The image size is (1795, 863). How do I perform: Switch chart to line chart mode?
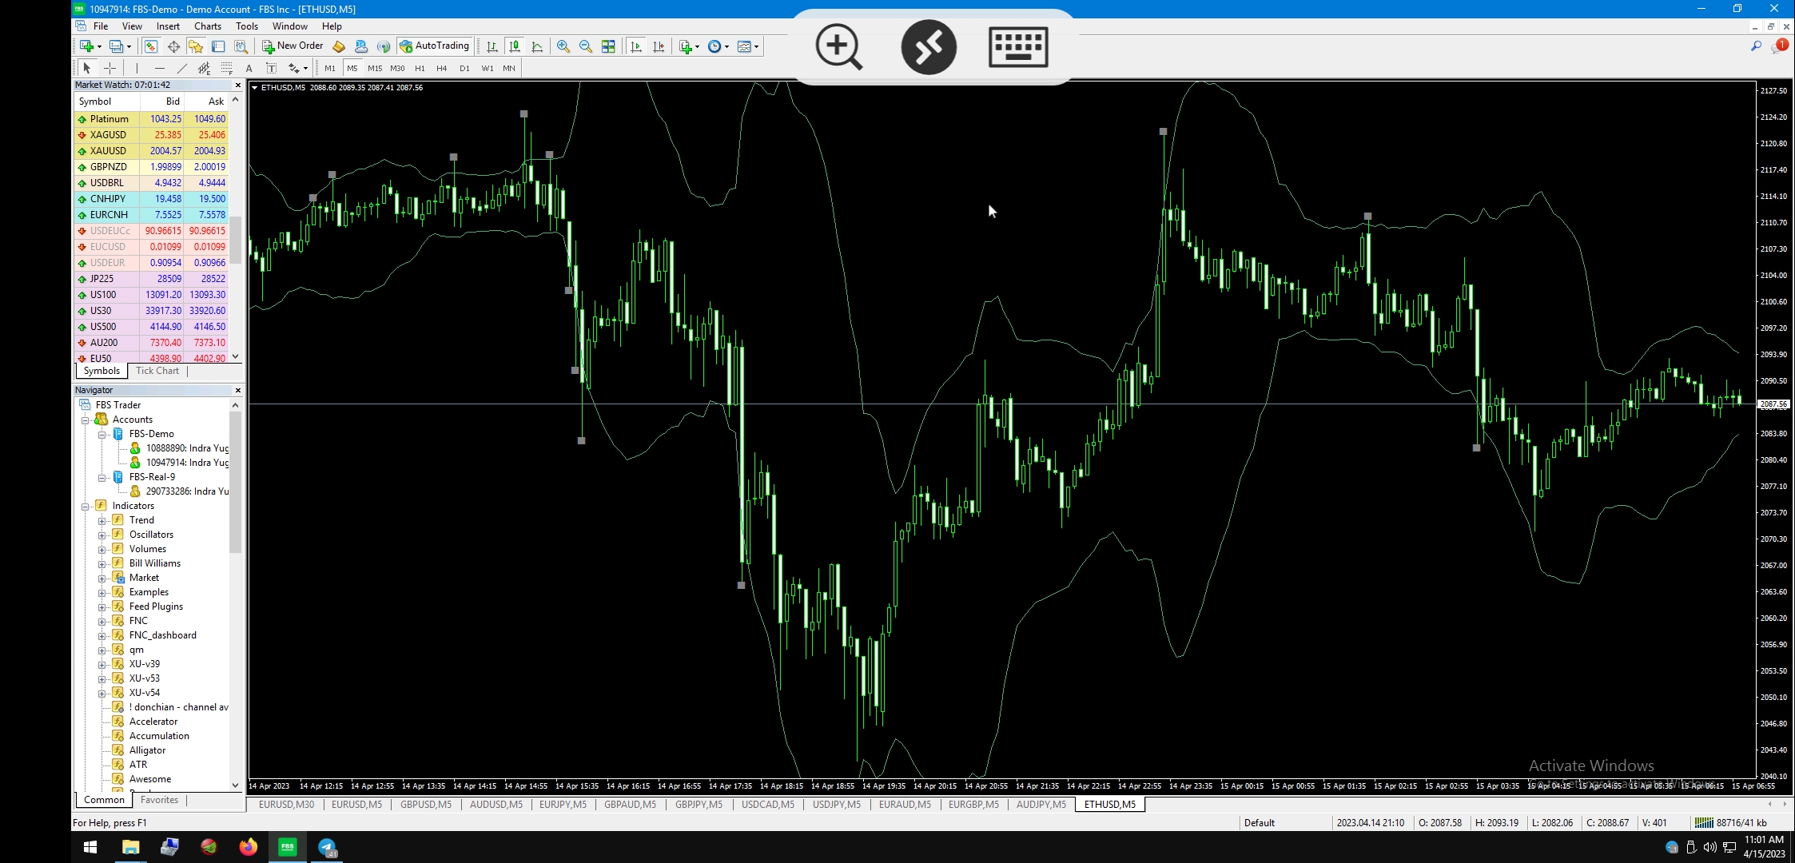pos(537,46)
